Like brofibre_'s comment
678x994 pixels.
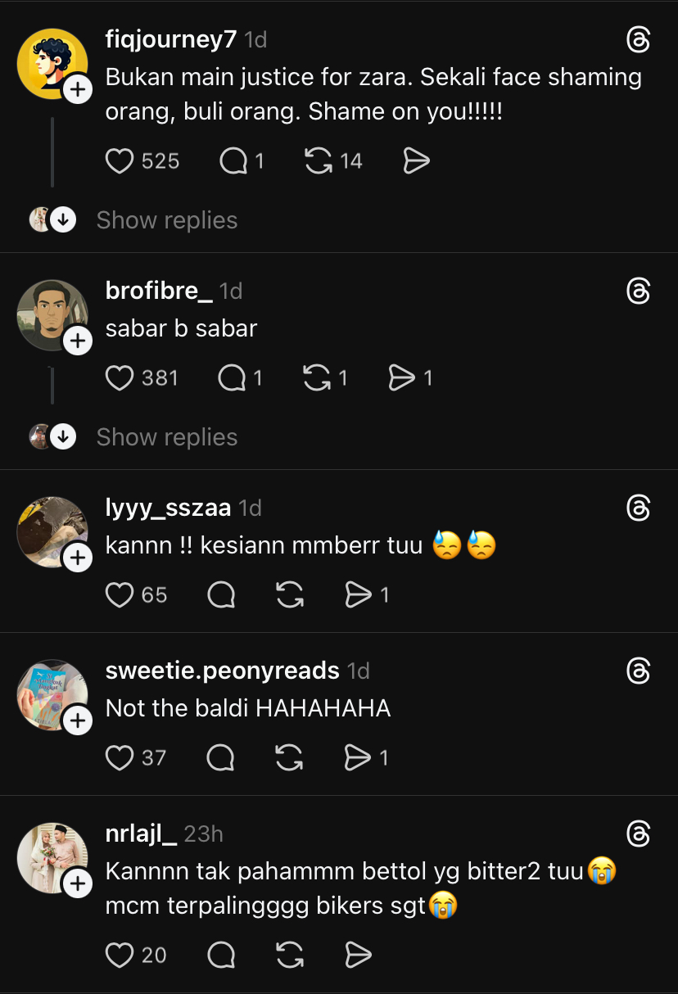[x=120, y=377]
